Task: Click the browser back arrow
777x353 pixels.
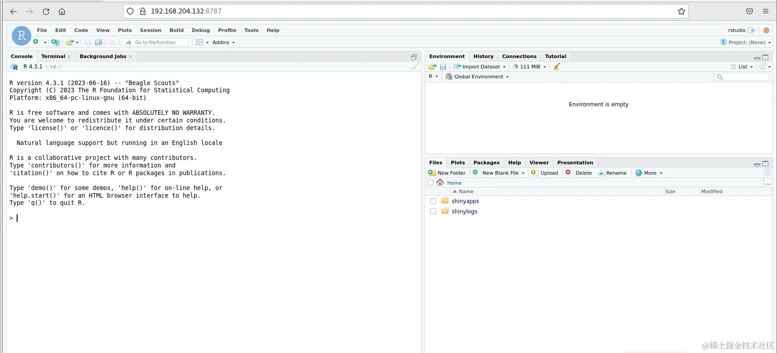Action: [14, 12]
